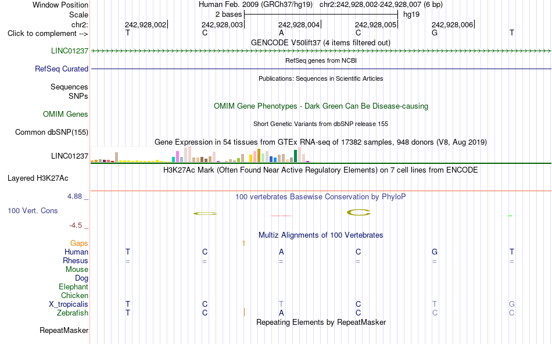Select the Layered H3K27Ac track label
Viewport: 552px width, 344px height.
pyautogui.click(x=38, y=178)
